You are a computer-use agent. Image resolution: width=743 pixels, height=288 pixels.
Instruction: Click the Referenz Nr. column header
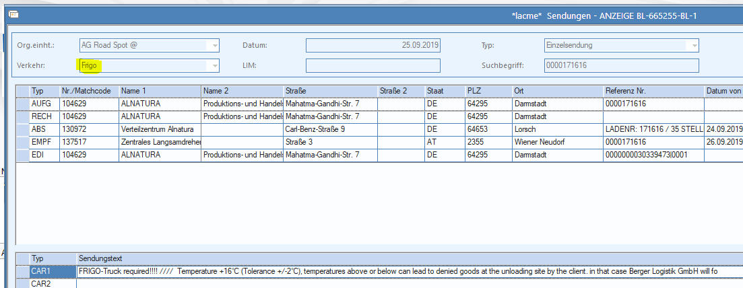[x=653, y=90]
